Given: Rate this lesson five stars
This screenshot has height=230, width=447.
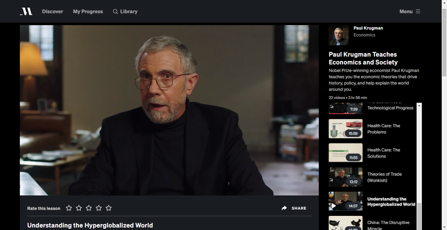Looking at the screenshot, I should pyautogui.click(x=109, y=208).
